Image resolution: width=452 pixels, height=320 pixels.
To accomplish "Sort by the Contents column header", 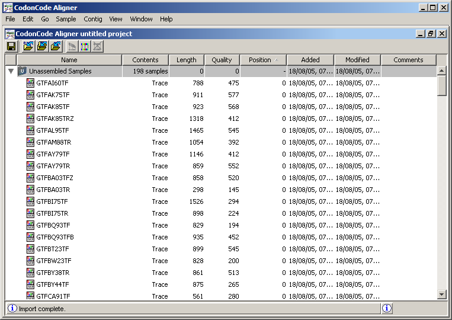I will tap(145, 60).
